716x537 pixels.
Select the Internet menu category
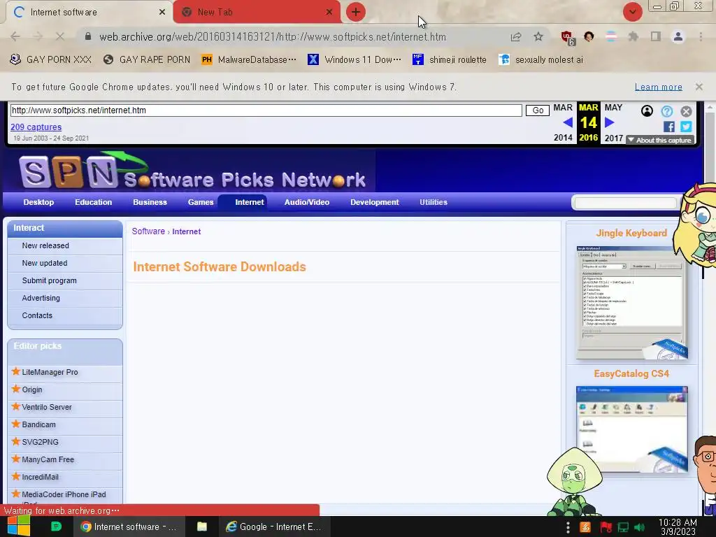pos(250,202)
